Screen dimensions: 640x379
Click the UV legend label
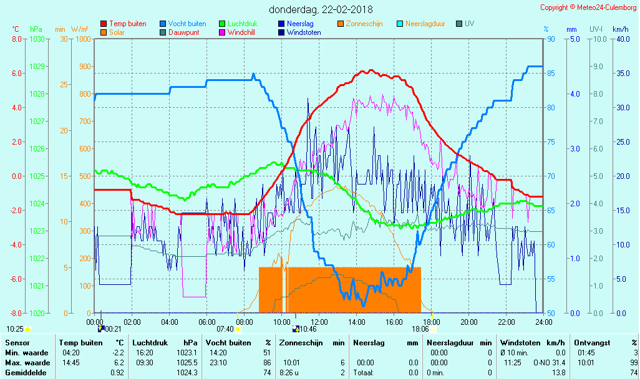pos(469,24)
